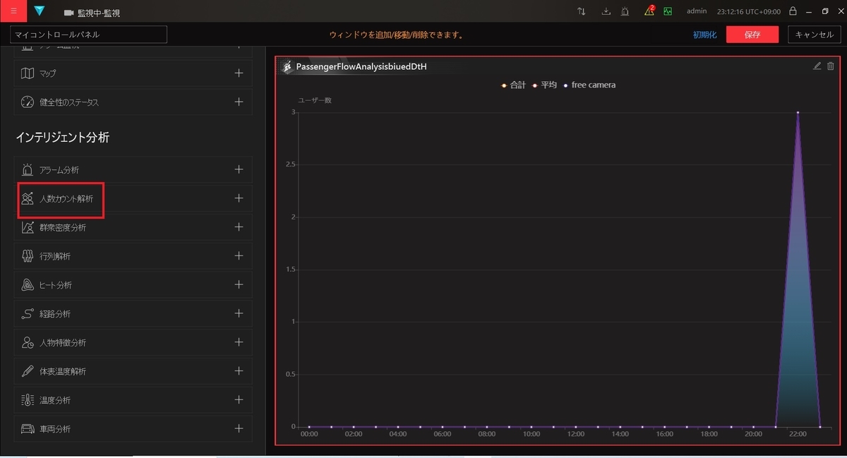Click the 人数カウント解析 people icon
This screenshot has width=847, height=458.
28,199
